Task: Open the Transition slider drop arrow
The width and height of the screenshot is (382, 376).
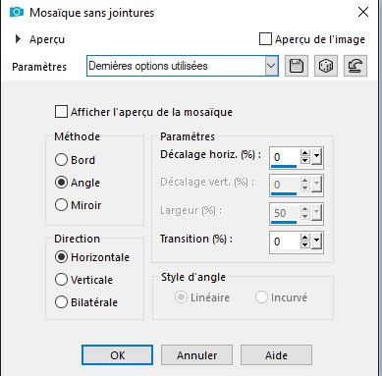Action: pyautogui.click(x=316, y=242)
